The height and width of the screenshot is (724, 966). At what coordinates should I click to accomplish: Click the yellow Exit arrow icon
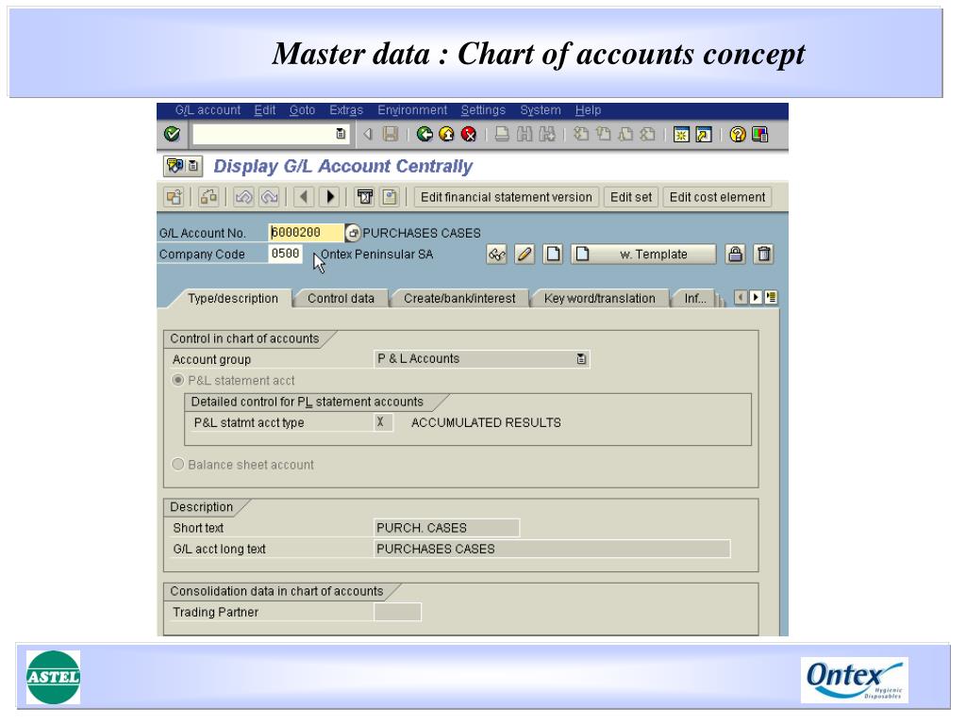446,134
